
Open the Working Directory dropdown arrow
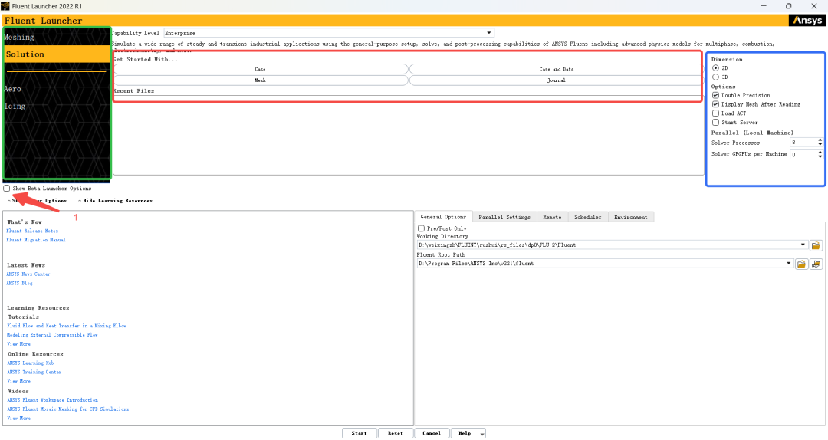[x=803, y=245]
